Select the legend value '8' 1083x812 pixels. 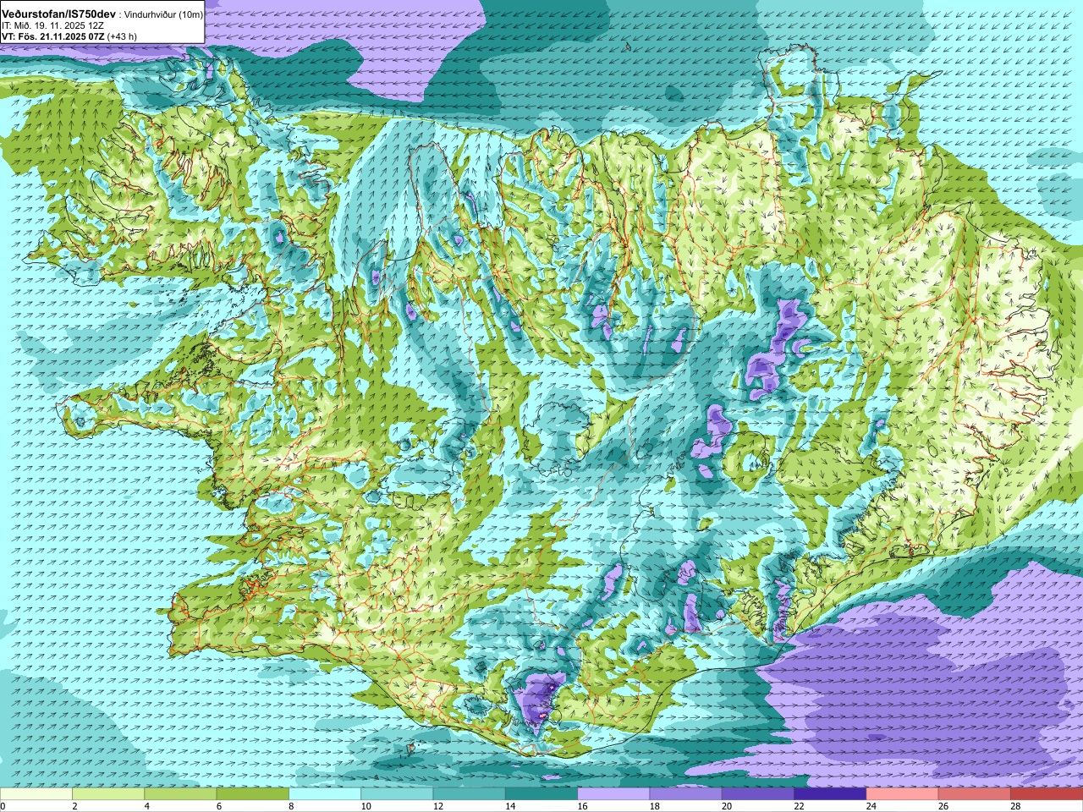tap(291, 806)
